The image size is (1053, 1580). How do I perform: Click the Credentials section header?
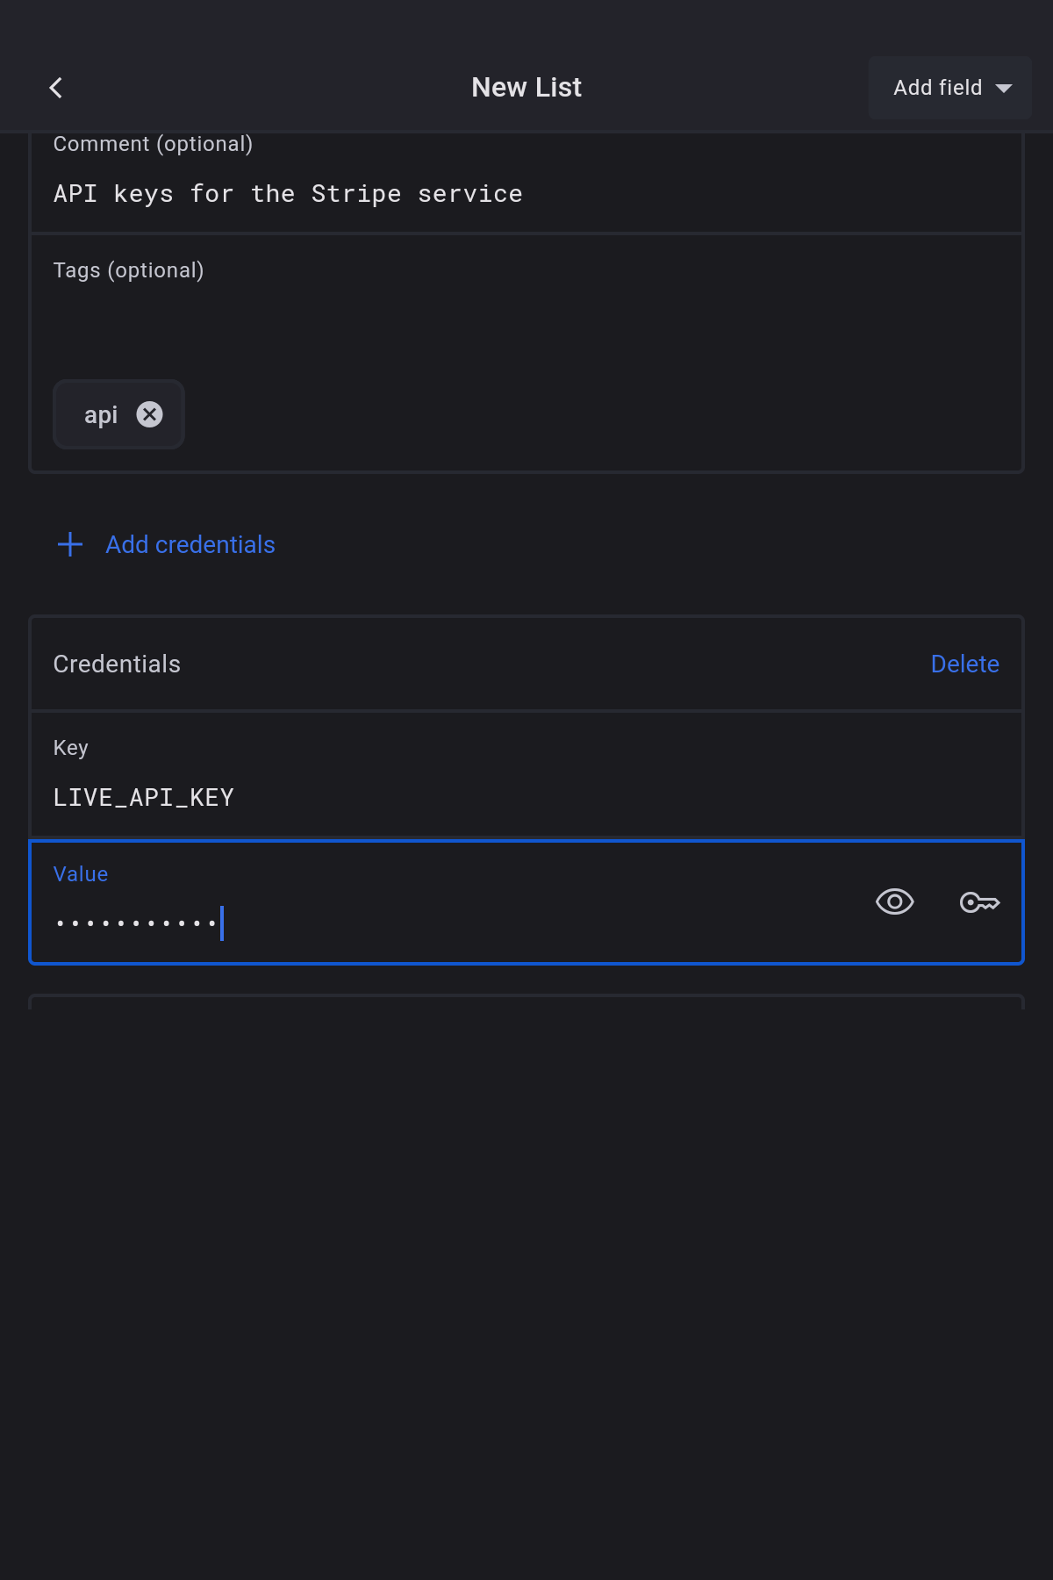coord(117,664)
